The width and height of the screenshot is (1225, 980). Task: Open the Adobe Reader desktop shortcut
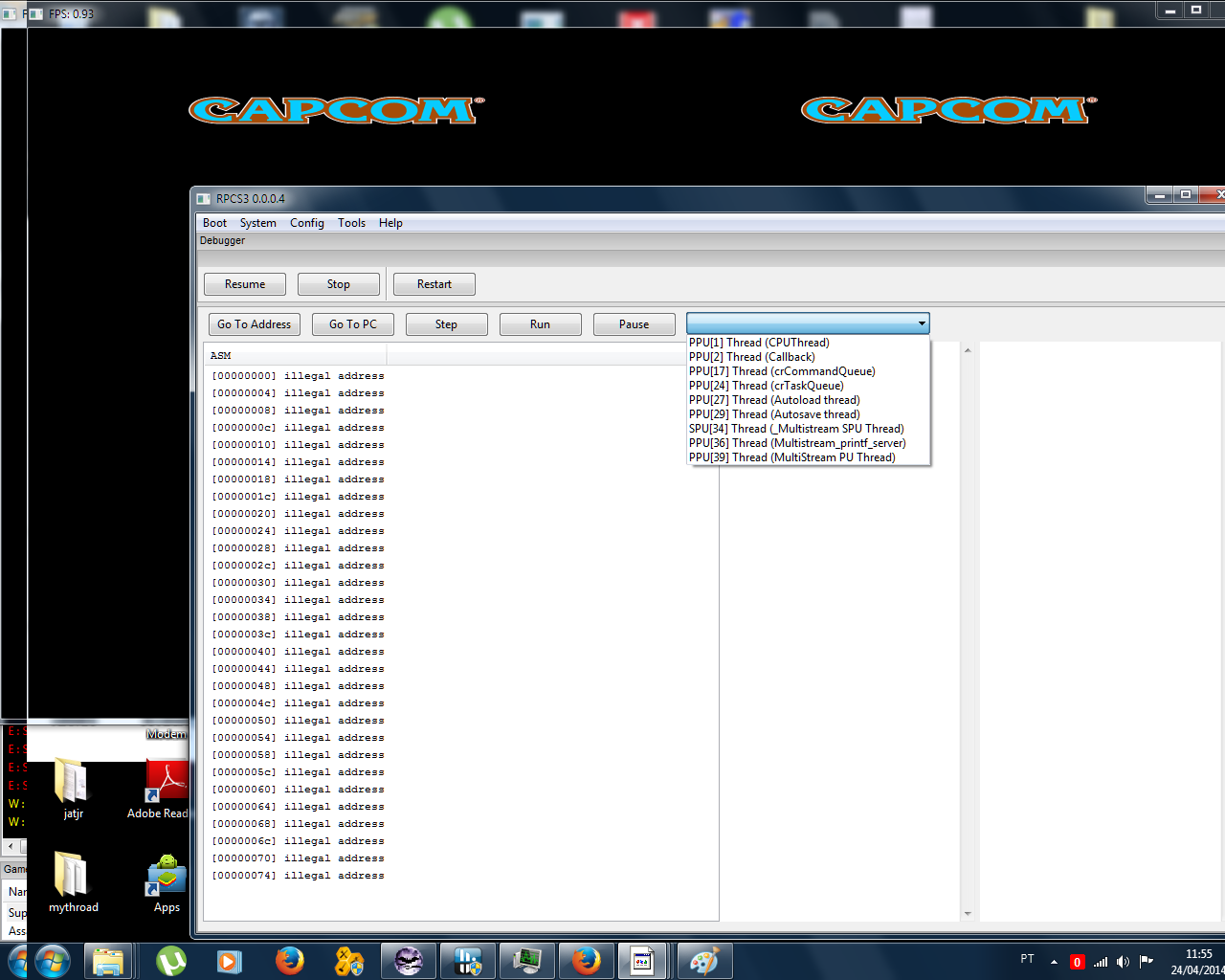click(x=164, y=787)
